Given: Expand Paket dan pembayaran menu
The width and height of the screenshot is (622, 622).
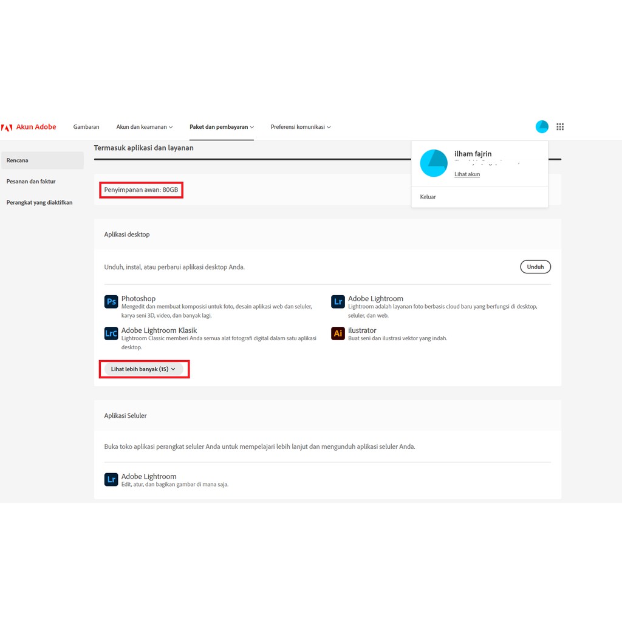Looking at the screenshot, I should 221,127.
